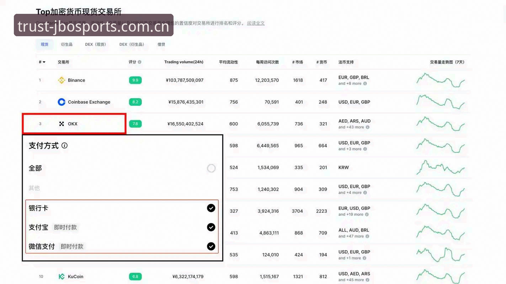Screen dimensions: 506x284
Task: Click the ¥15,876,435,301 volume value
Action: click(186, 102)
